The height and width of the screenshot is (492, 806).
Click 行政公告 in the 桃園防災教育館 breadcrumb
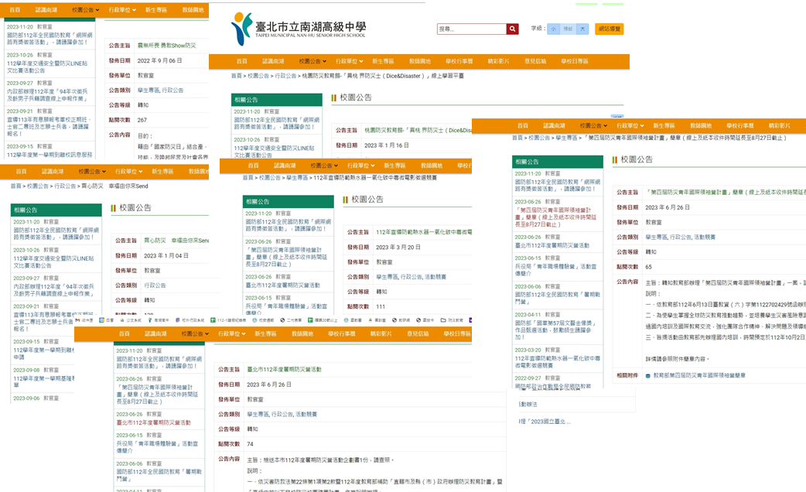click(x=285, y=76)
